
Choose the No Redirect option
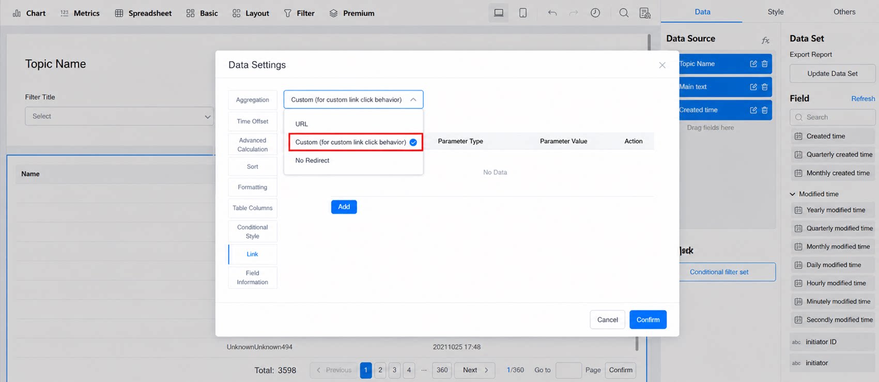click(x=312, y=160)
